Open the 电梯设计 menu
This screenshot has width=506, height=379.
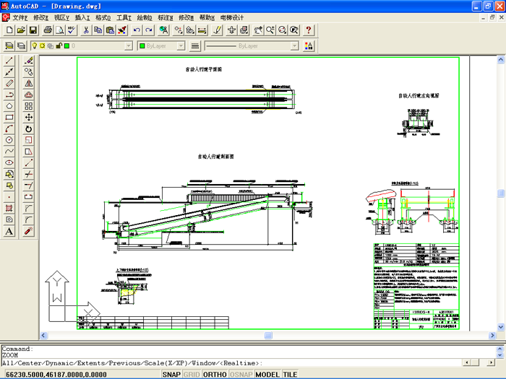click(x=232, y=17)
